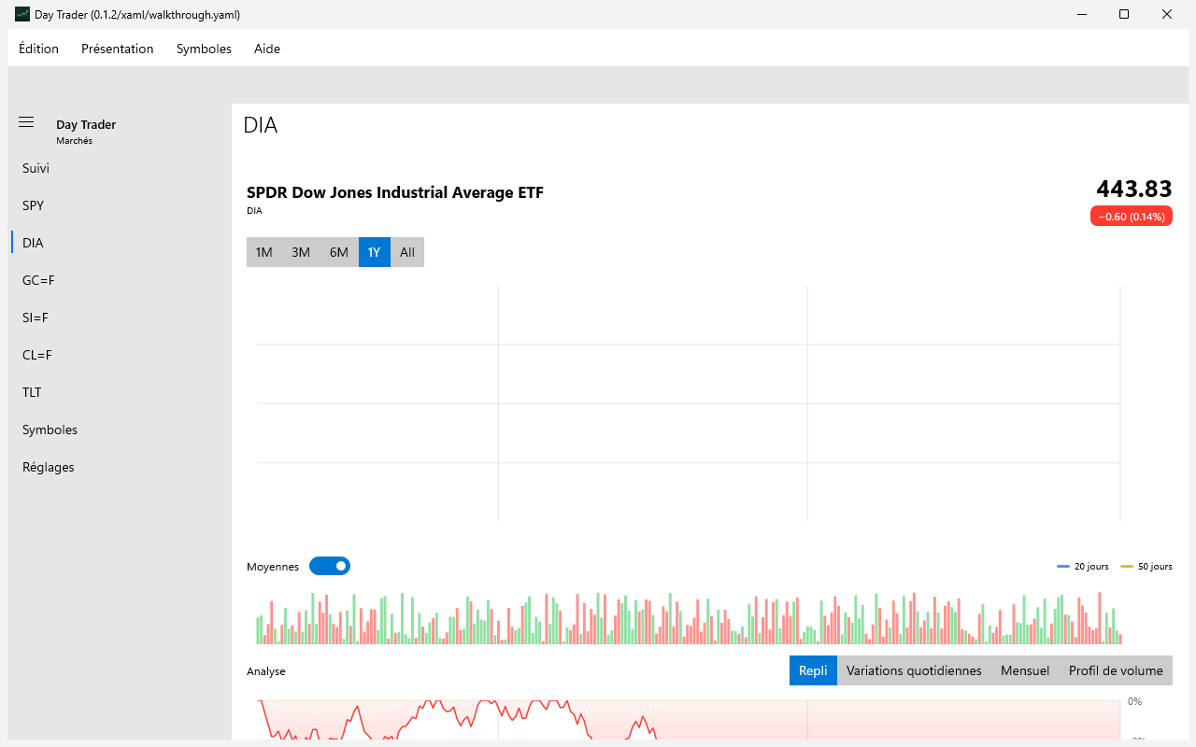The image size is (1196, 747).
Task: Toggle the Moyennes switch off
Action: pos(330,566)
